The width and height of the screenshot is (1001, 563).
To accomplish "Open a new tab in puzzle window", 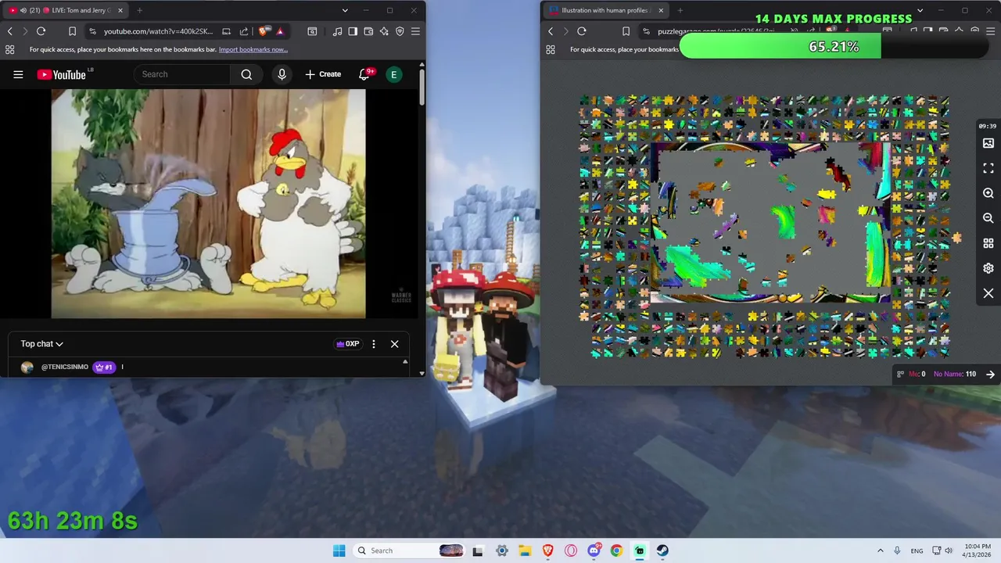I will 680,10.
